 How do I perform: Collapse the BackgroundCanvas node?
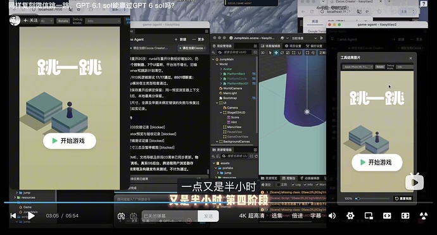[x=217, y=142]
